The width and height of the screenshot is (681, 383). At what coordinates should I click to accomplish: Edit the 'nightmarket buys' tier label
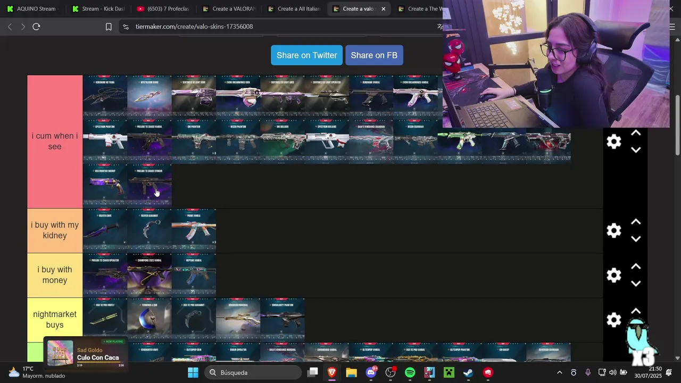pyautogui.click(x=55, y=320)
